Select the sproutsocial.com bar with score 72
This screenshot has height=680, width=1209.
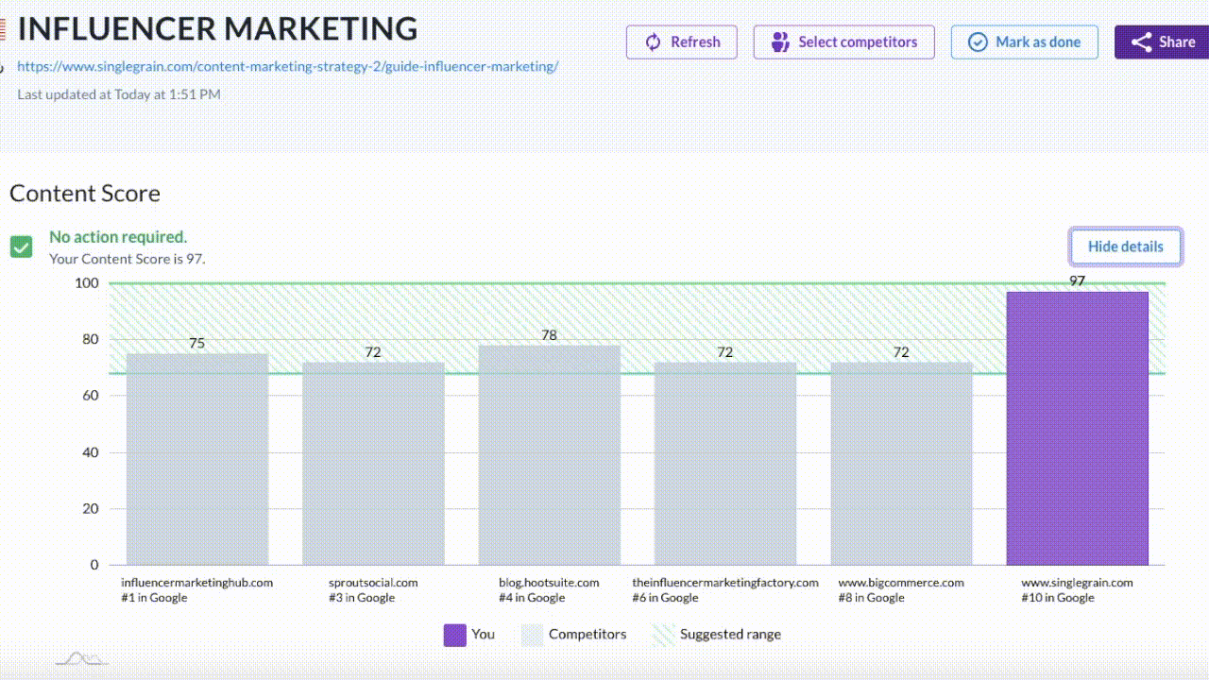[x=373, y=463]
